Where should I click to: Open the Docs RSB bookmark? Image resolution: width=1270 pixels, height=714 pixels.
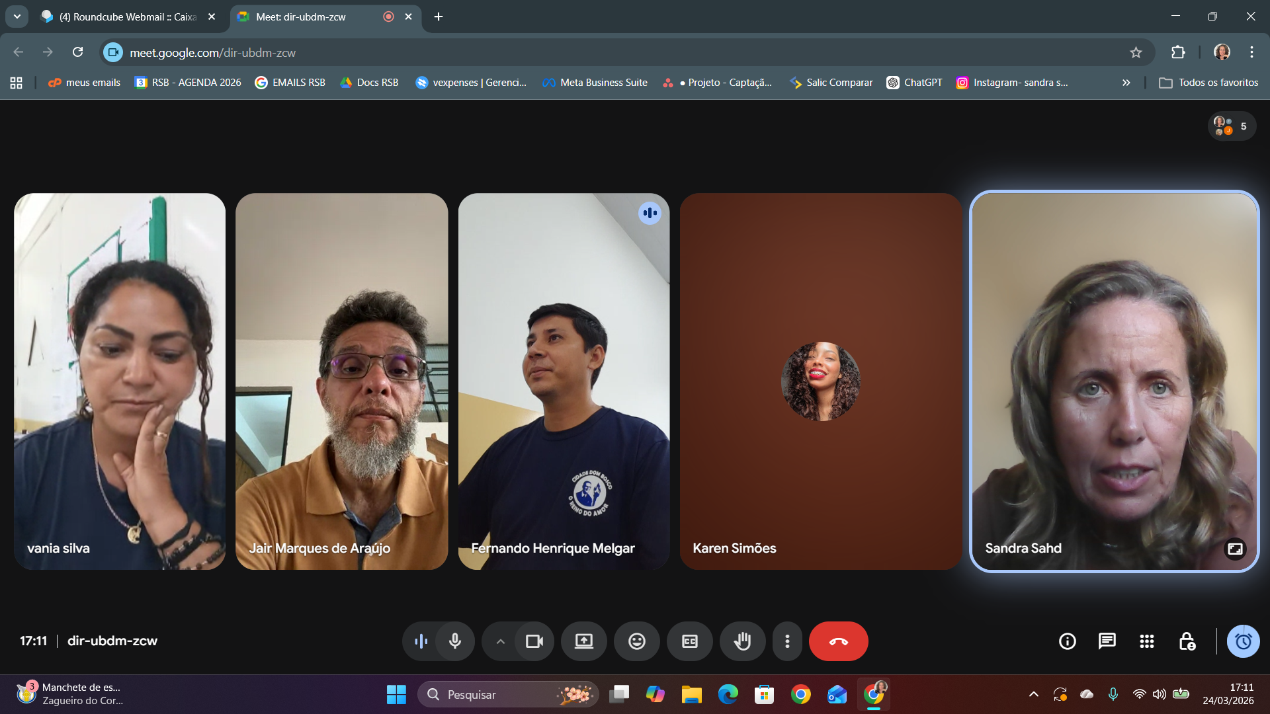coord(369,83)
